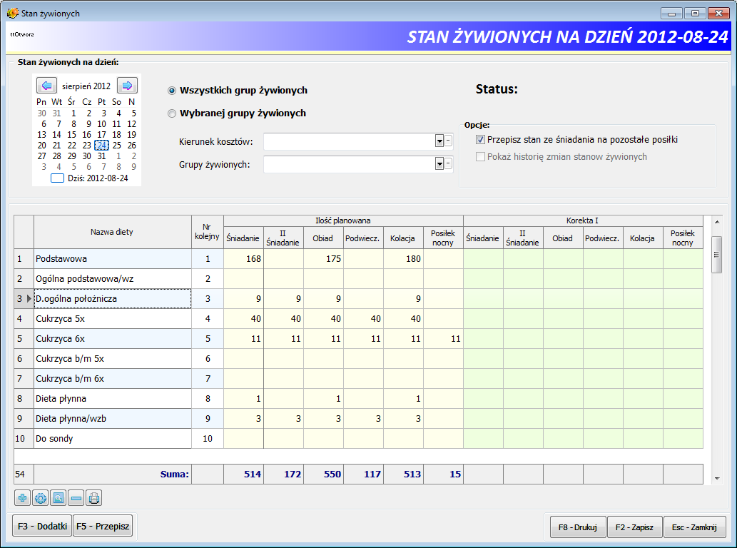Image resolution: width=737 pixels, height=548 pixels.
Task: Click Cukrzyca 5x Podwiecz. cell with 40
Action: pos(363,319)
